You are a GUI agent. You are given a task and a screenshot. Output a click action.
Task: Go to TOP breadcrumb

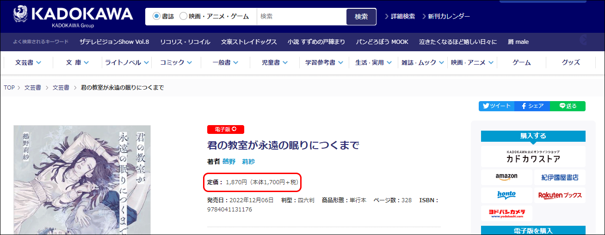tap(9, 87)
